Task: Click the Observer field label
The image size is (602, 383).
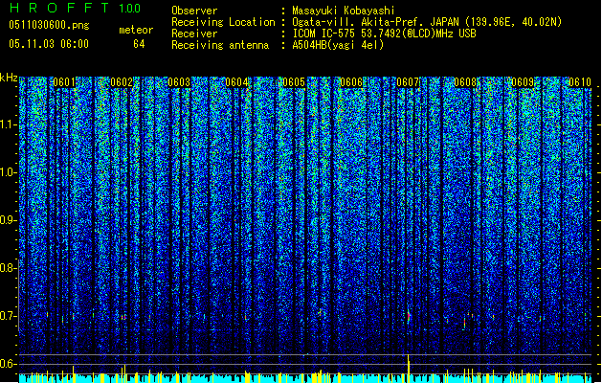Action: (194, 11)
